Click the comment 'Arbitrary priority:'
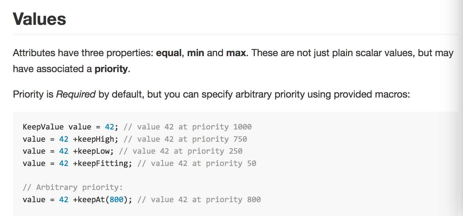This screenshot has height=216, width=463. coord(73,187)
